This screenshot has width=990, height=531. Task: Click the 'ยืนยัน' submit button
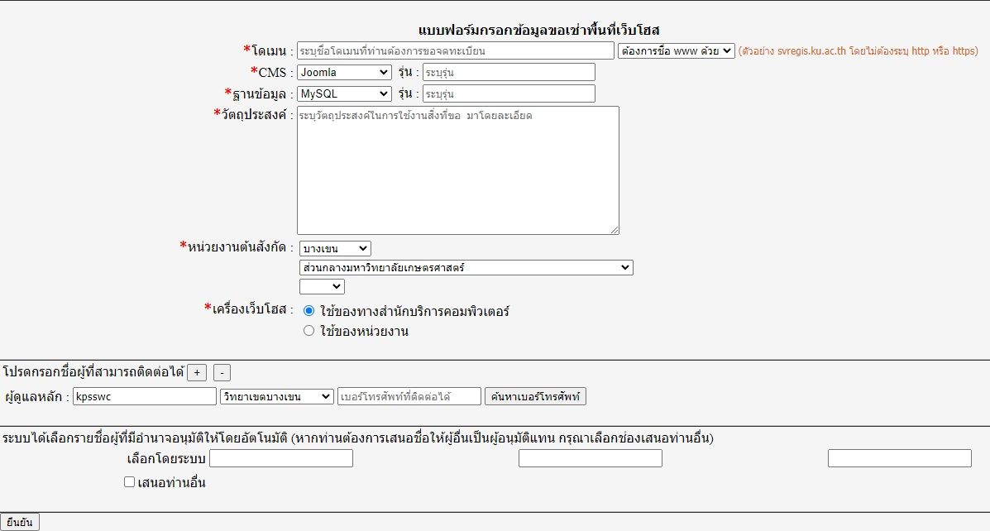(20, 522)
